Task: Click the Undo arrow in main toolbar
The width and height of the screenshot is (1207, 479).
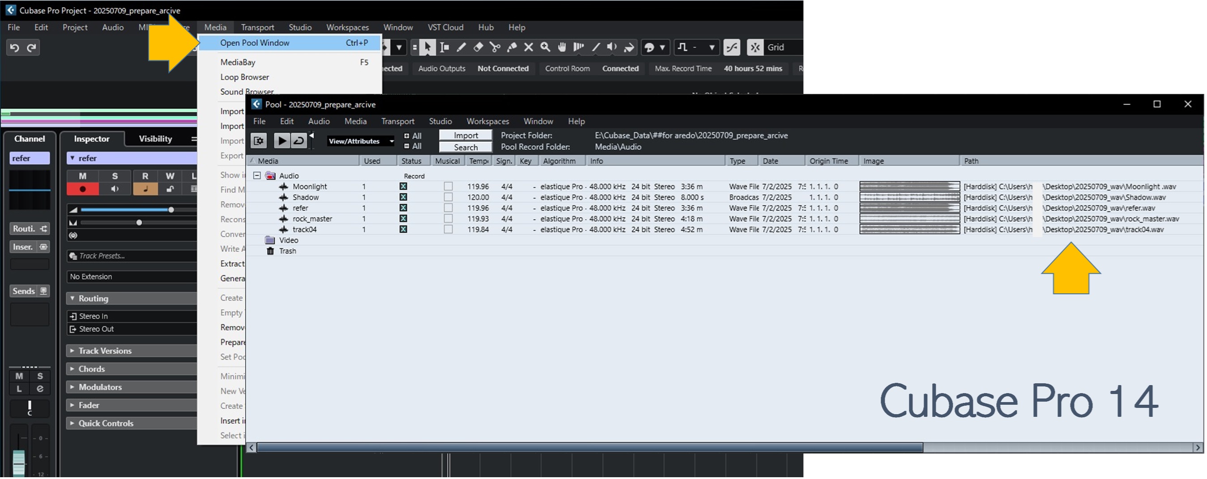Action: [x=14, y=48]
